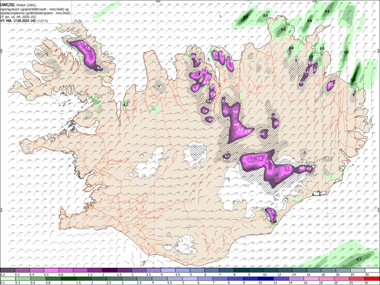Image resolution: width=380 pixels, height=285 pixels.
Task: Click the dark teal swatch labeled 8 in the top legend
Action: [x=241, y=270]
